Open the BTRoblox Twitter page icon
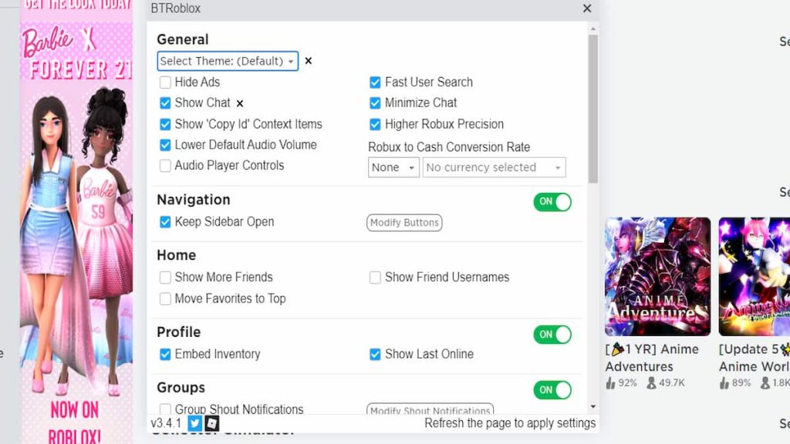The height and width of the screenshot is (444, 790). click(194, 423)
